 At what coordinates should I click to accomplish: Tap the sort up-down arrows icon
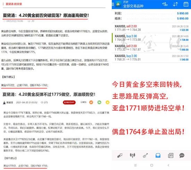coord(175,4)
